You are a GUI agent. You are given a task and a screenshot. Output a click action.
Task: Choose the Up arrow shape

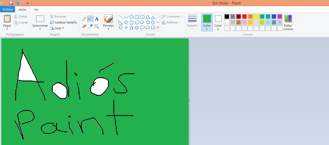pos(153,22)
